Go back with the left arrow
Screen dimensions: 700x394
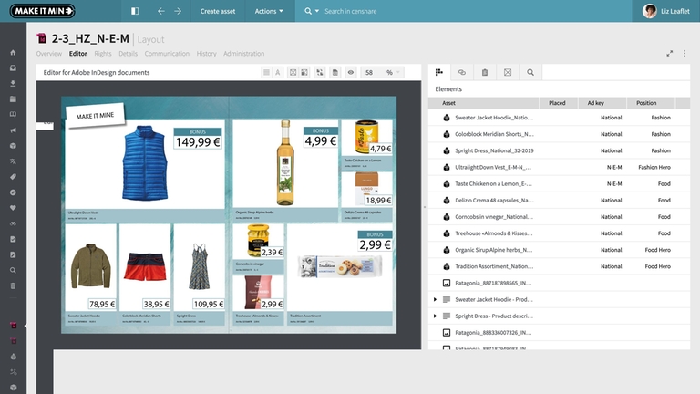(161, 11)
